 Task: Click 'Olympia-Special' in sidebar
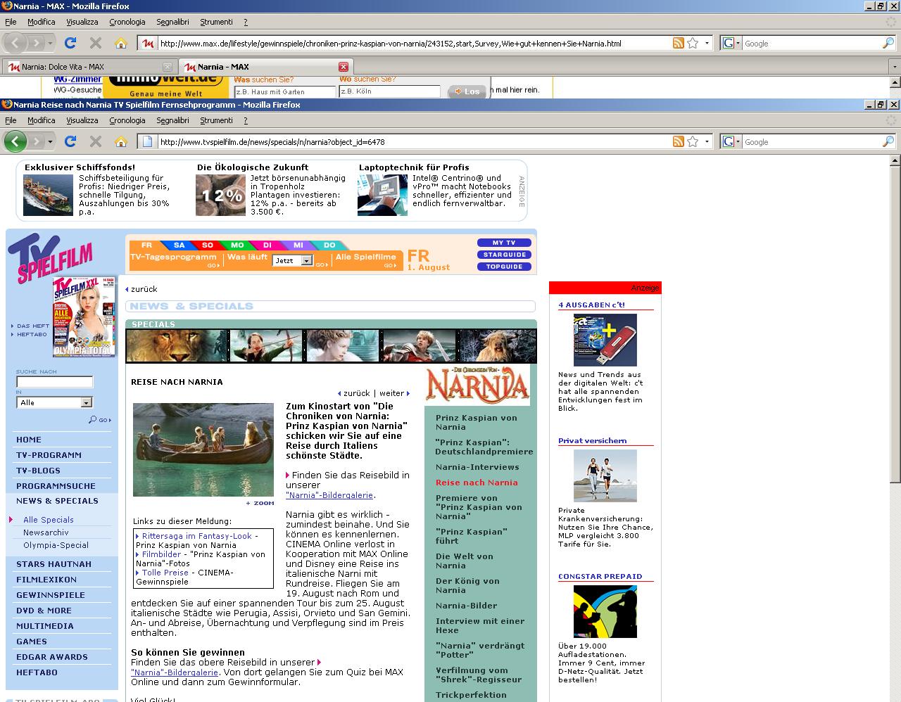point(56,545)
